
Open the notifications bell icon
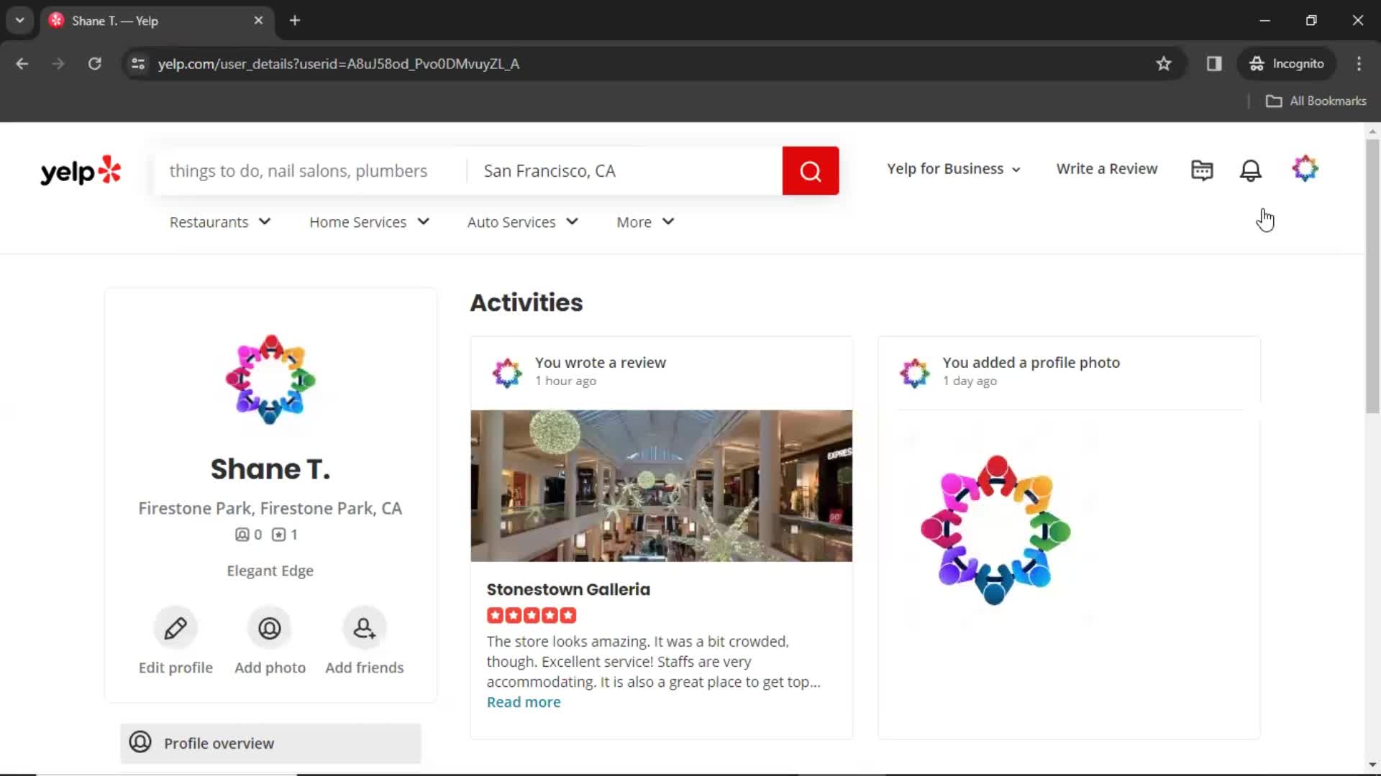click(x=1250, y=170)
